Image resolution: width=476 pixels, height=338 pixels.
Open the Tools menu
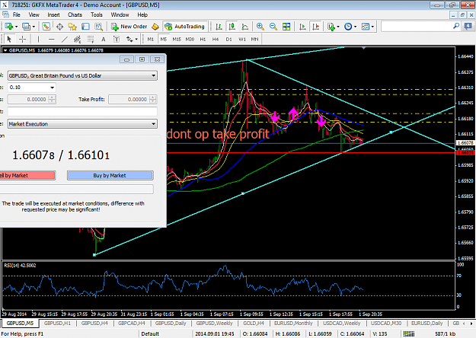(97, 14)
